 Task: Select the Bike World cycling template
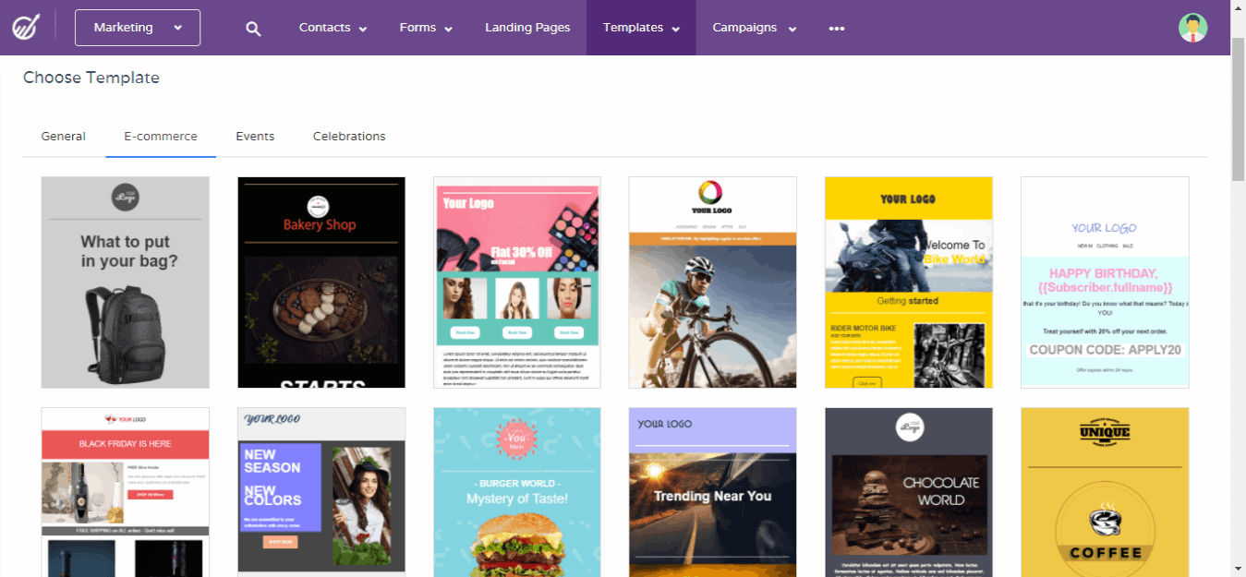908,282
